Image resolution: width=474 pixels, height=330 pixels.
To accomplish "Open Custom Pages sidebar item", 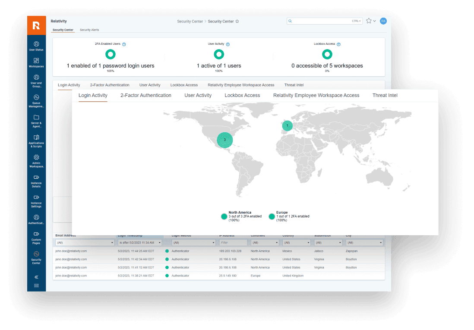I will 36,238.
